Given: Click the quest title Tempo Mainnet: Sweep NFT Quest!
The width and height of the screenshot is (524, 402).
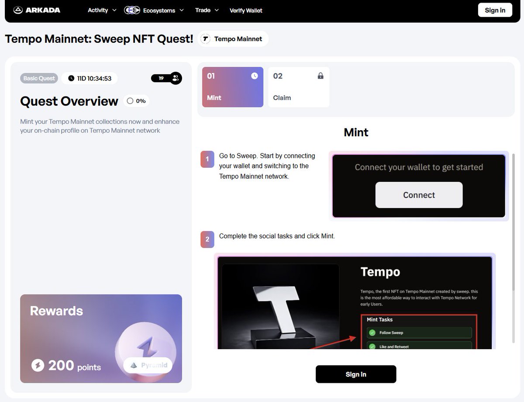Looking at the screenshot, I should [99, 39].
